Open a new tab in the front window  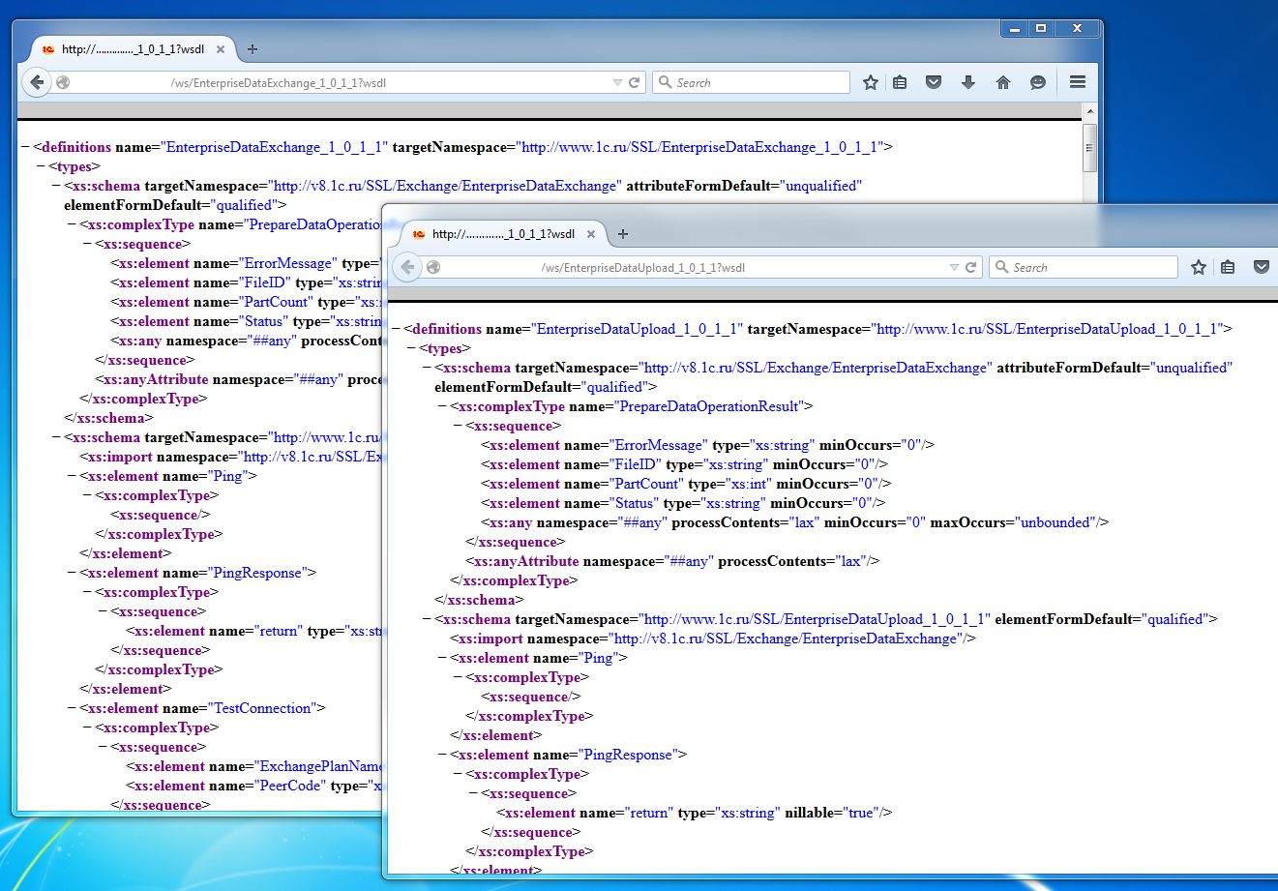click(623, 233)
